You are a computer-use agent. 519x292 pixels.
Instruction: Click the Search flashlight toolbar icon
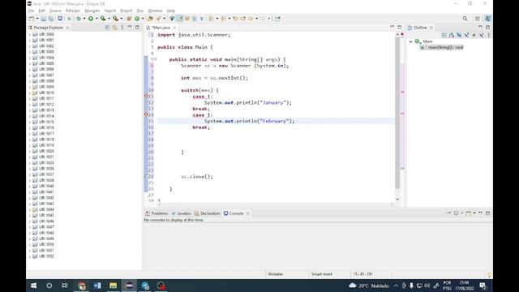click(x=159, y=19)
